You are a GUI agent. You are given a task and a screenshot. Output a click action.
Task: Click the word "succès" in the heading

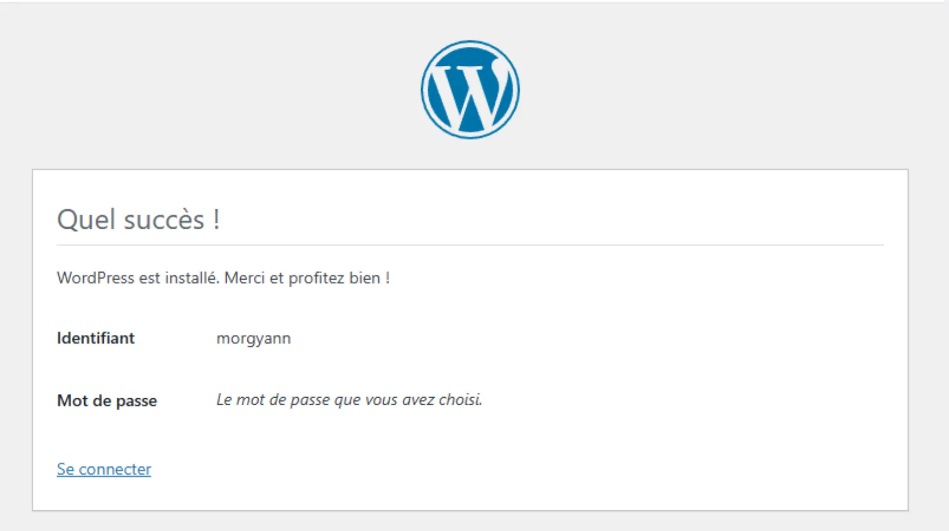click(x=164, y=220)
